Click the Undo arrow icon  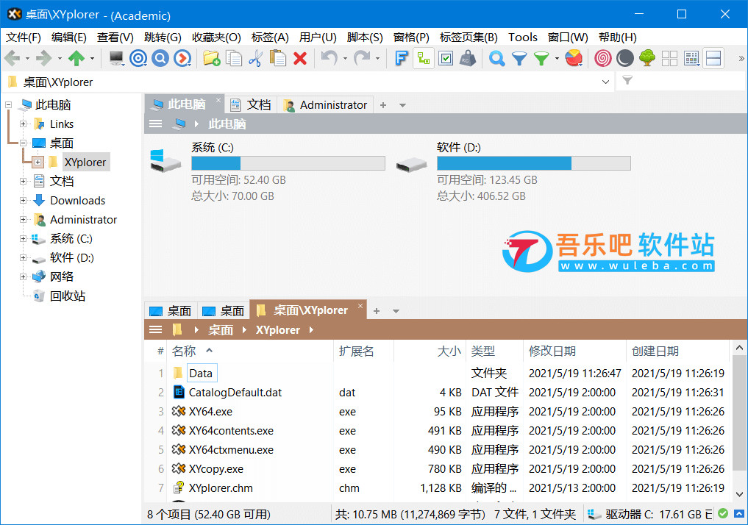pos(329,59)
